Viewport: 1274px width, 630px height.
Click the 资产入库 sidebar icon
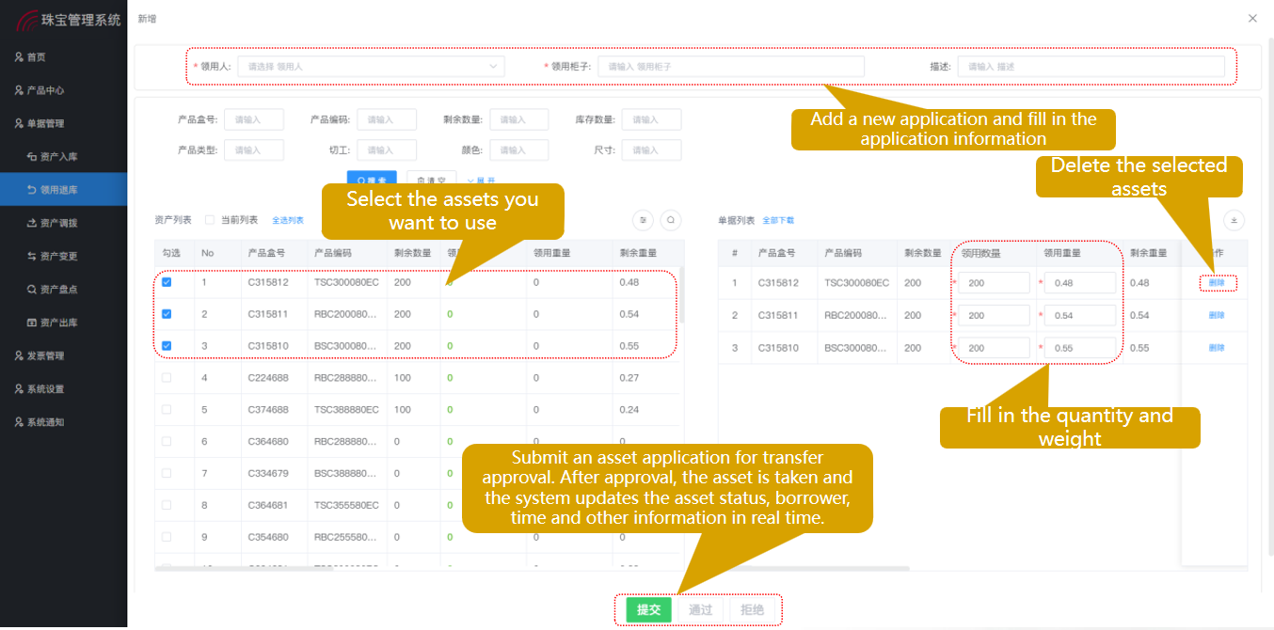point(31,157)
